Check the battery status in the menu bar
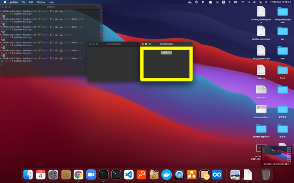This screenshot has height=183, width=294. [x=236, y=2]
